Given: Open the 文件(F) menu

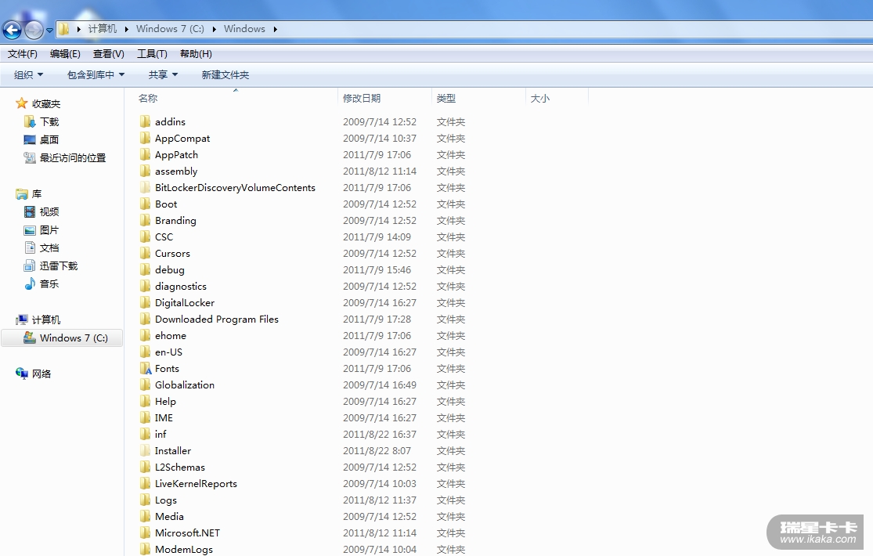Looking at the screenshot, I should click(x=22, y=53).
